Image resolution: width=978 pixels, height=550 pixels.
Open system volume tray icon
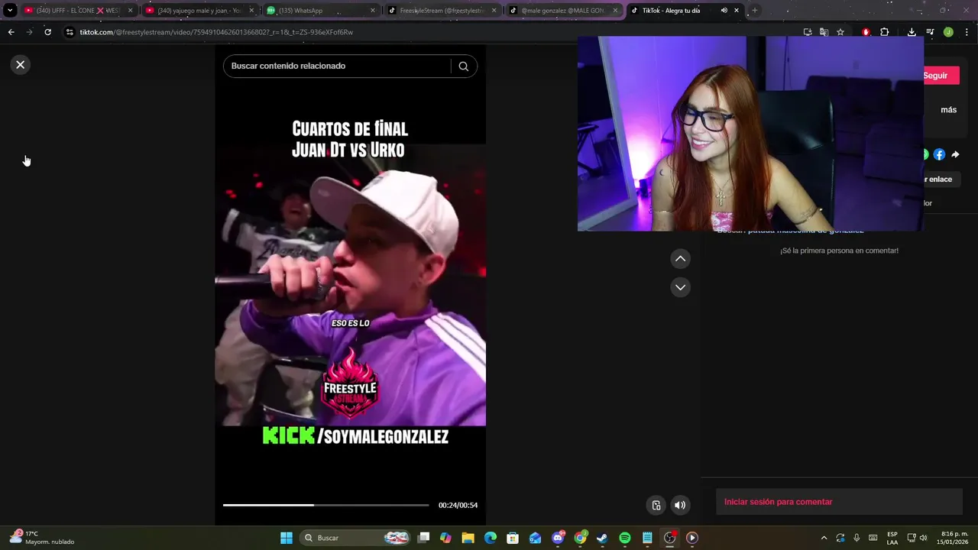click(923, 538)
